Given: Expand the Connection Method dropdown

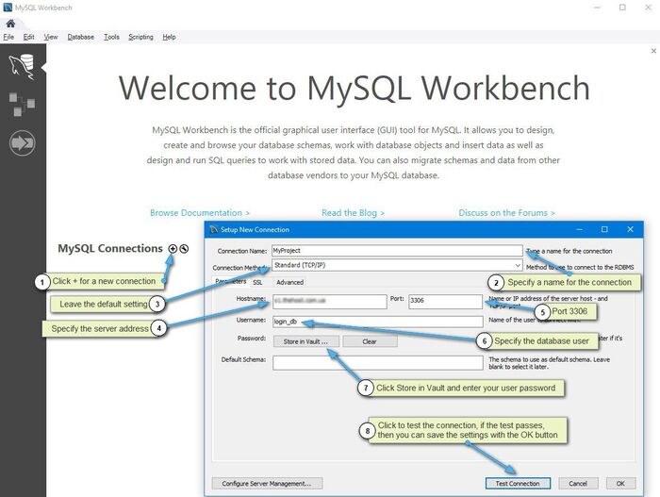Looking at the screenshot, I should click(x=397, y=265).
